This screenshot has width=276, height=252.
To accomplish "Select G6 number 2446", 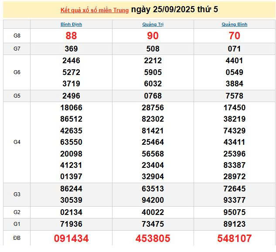I will tap(71, 61).
